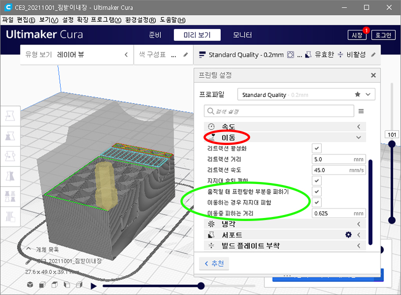401x295 pixels.
Task: Open the 색 구성표 color scheme dropdown
Action: coord(163,54)
